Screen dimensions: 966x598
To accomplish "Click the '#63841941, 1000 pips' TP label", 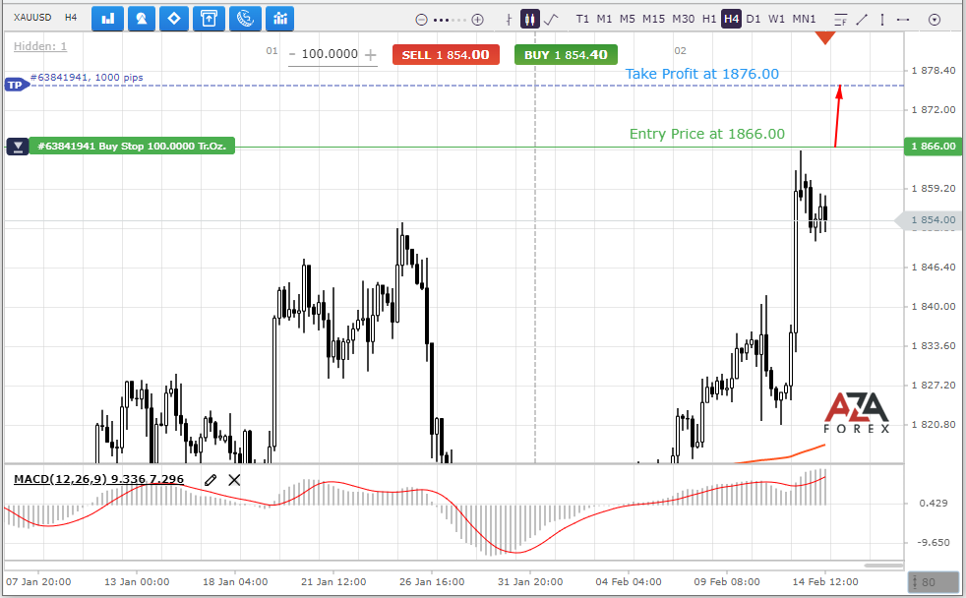I will point(87,77).
